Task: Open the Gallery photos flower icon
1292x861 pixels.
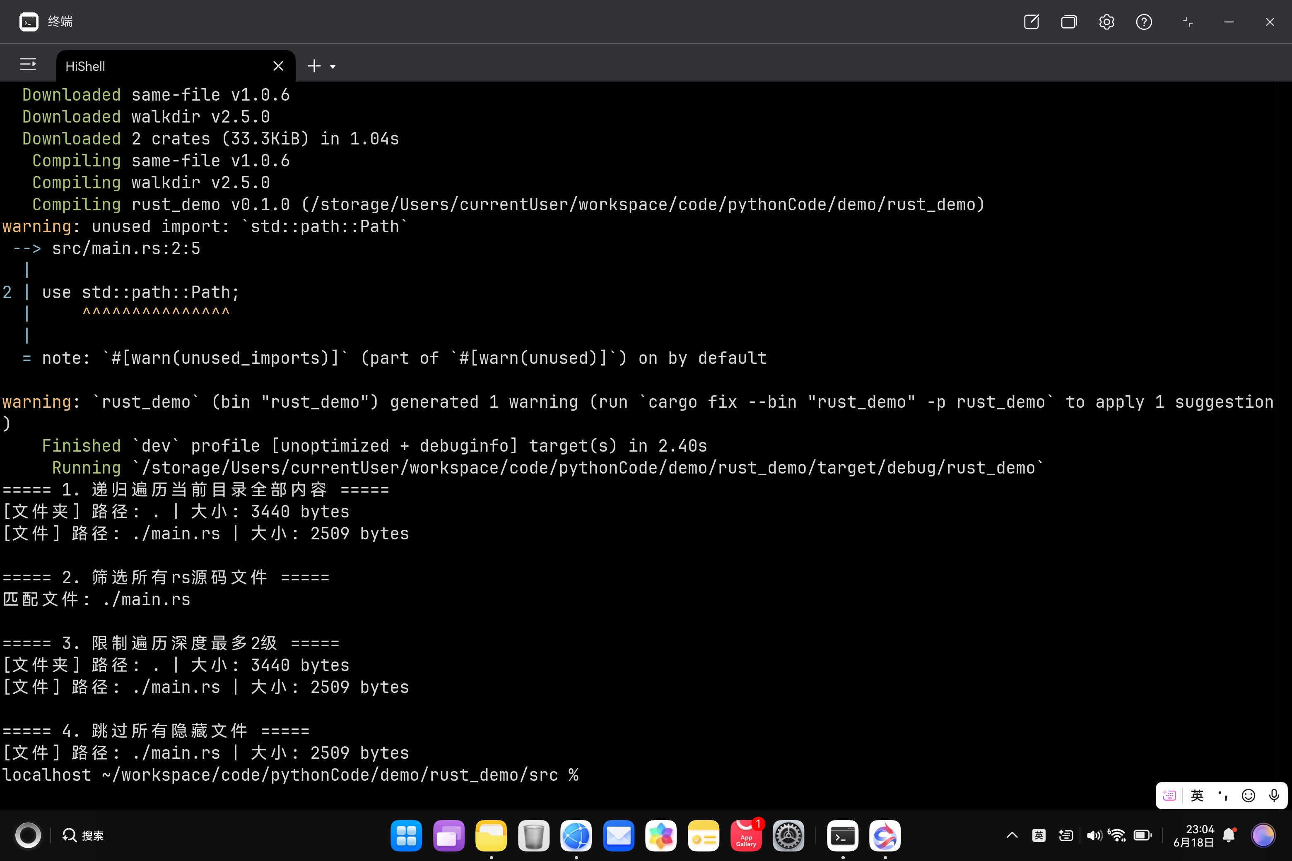Action: point(661,836)
